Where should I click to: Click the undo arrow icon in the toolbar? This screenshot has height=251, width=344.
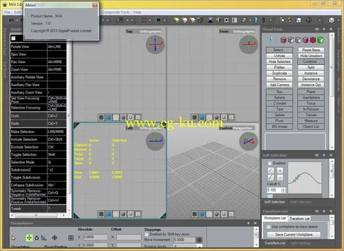11,20
